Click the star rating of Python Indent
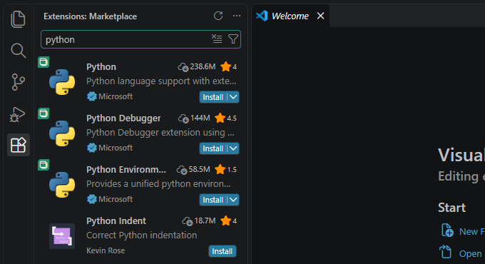Viewport: 485px width, 264px height. coord(228,220)
